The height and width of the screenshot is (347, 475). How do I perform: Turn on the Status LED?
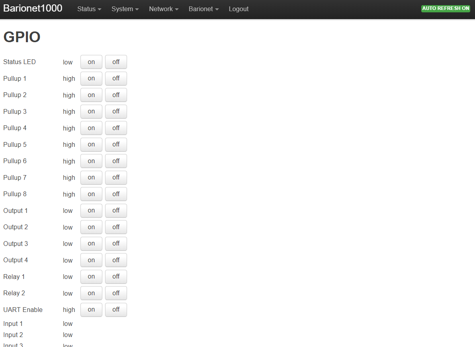click(91, 62)
